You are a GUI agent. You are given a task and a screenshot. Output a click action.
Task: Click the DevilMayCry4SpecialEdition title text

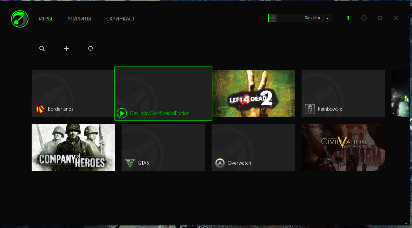(x=160, y=113)
